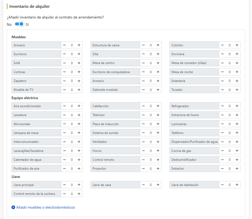This screenshot has width=252, height=219.
Task: Decrease Colchón quantity with minus icon
Action: pos(222,45)
